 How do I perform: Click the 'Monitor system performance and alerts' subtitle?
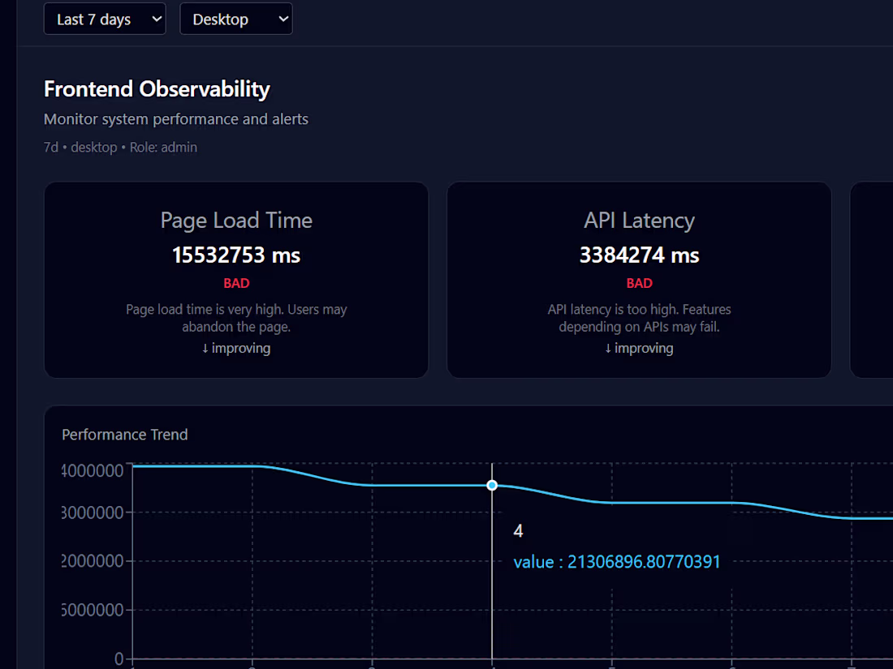(176, 118)
